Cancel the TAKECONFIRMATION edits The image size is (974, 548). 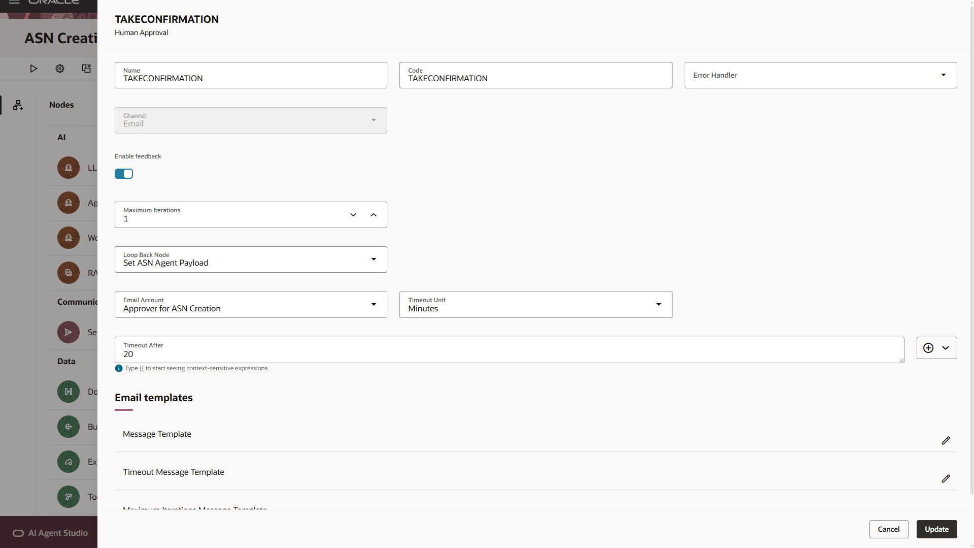click(x=889, y=529)
